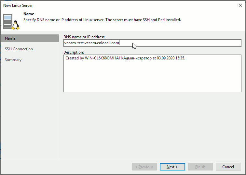Screen dimensions: 246x175
Task: Cancel the New Linux Server wizard
Action: (228, 167)
